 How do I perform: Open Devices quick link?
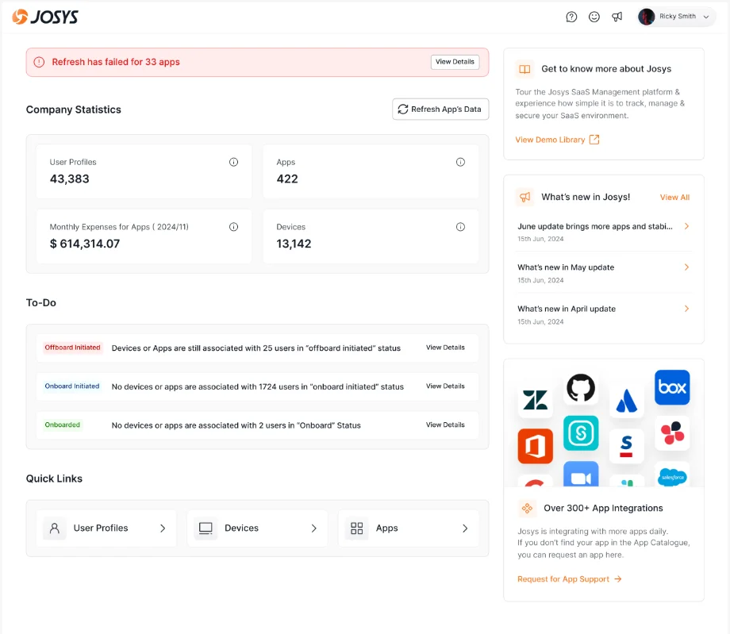(257, 528)
